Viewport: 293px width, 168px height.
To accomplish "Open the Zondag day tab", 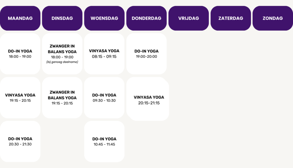I will pos(273,18).
